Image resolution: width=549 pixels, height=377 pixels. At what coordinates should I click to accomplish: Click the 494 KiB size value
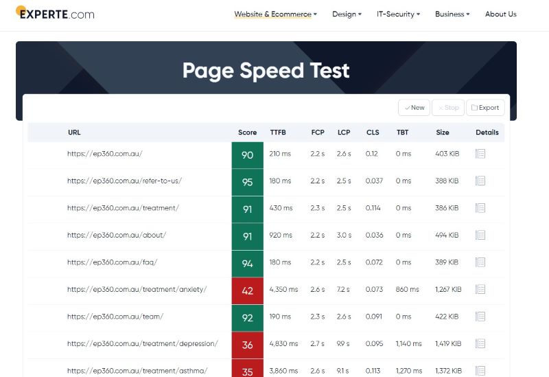(x=447, y=235)
